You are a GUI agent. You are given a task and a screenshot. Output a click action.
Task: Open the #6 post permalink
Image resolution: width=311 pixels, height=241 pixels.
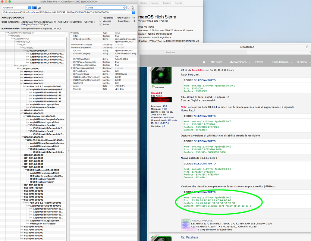183,70
